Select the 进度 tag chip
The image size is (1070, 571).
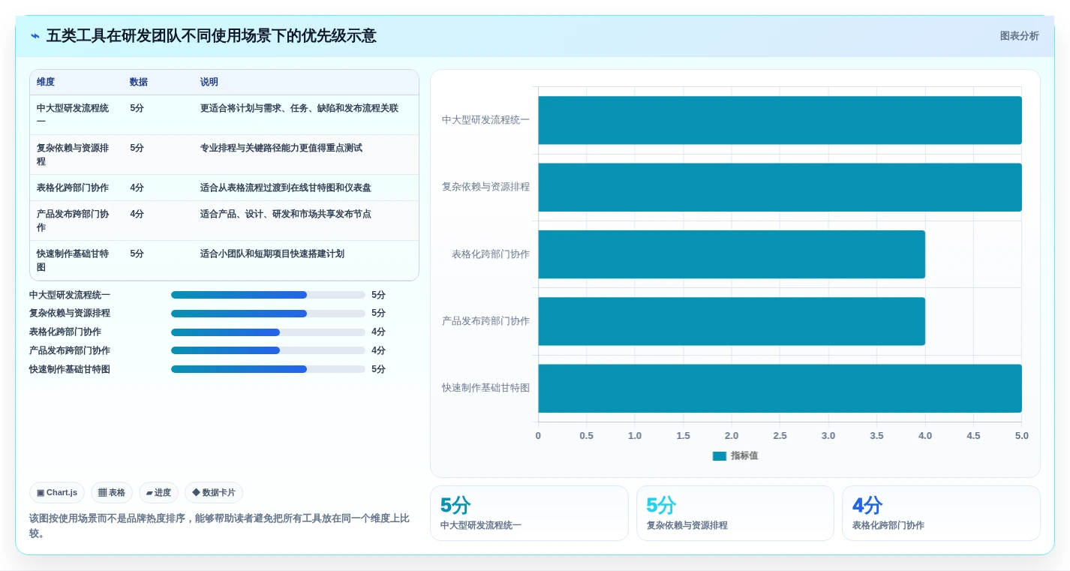158,493
